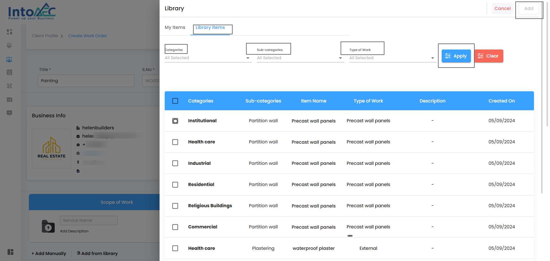Click the folder upload icon in Scope of Work
550x261 pixels.
point(48,226)
